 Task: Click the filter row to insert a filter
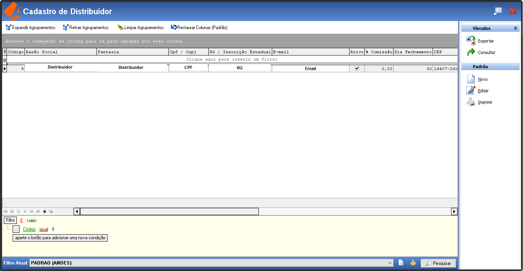tap(232, 59)
